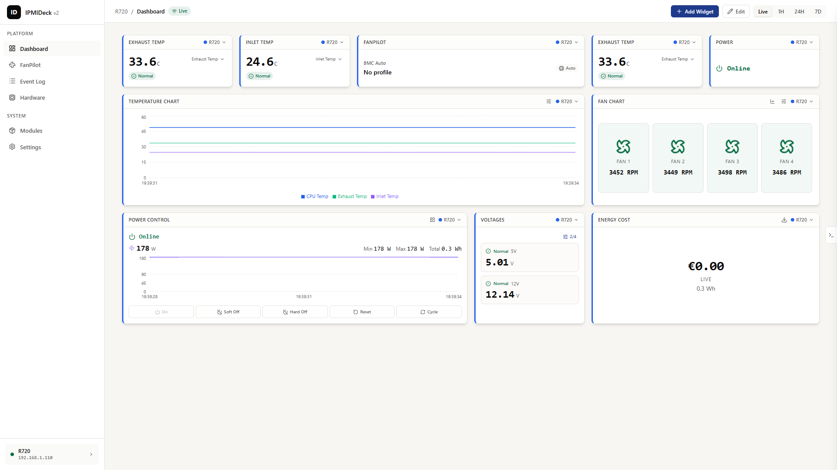Open the Dashboard sidebar item
Screen dimensions: 837x470
[x=52, y=49]
